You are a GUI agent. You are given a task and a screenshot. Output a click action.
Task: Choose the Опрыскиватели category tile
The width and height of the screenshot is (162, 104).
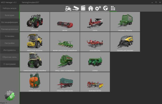(x=35, y=82)
